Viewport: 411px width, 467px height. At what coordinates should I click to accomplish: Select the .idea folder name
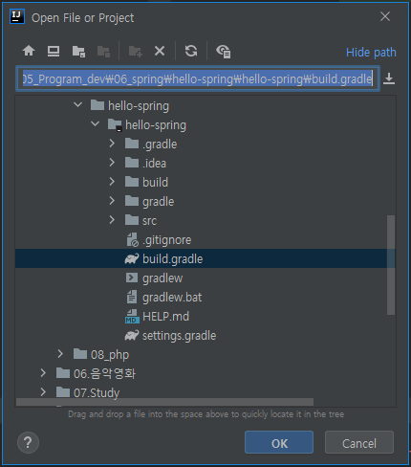pyautogui.click(x=154, y=164)
